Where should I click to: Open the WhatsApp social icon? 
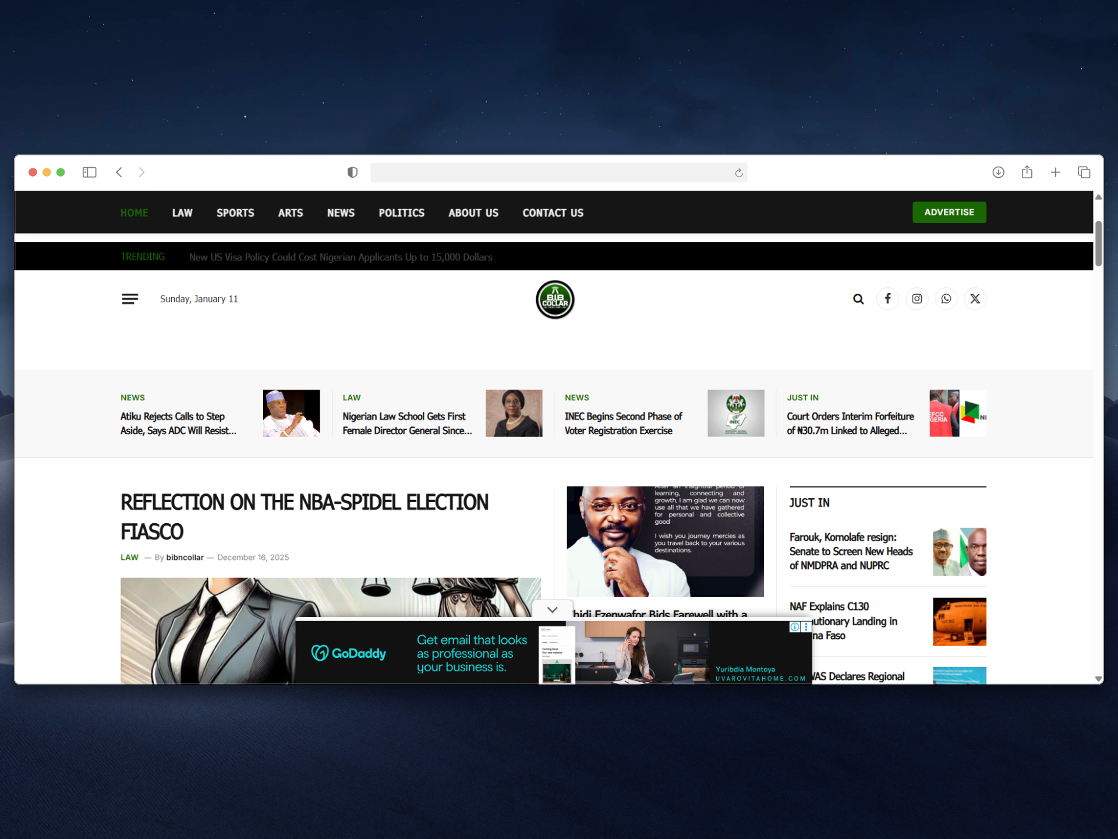[x=946, y=299]
